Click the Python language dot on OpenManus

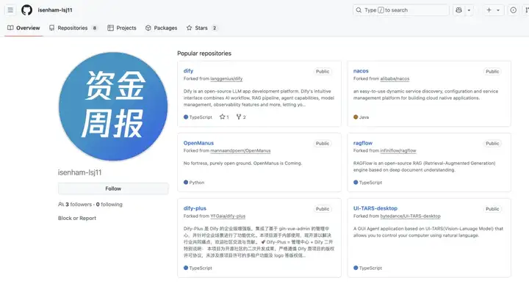click(186, 183)
